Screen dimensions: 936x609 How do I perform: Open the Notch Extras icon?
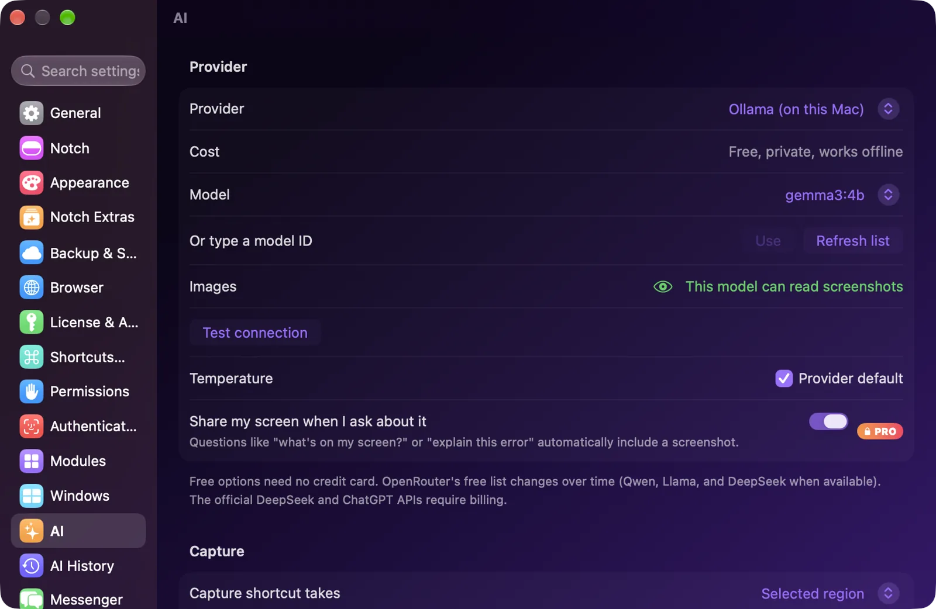click(x=32, y=217)
